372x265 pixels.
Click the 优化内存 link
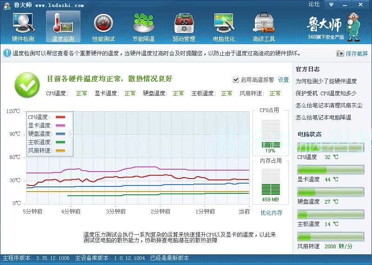271,213
